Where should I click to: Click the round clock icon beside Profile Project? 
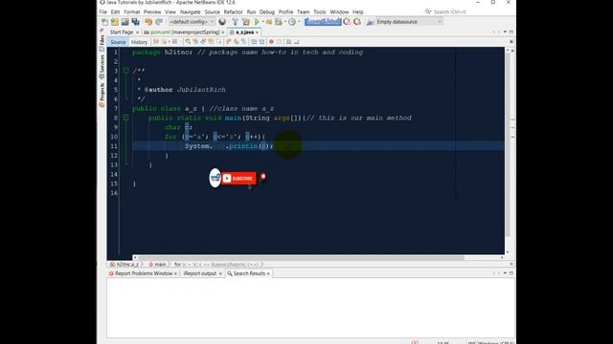(x=292, y=22)
